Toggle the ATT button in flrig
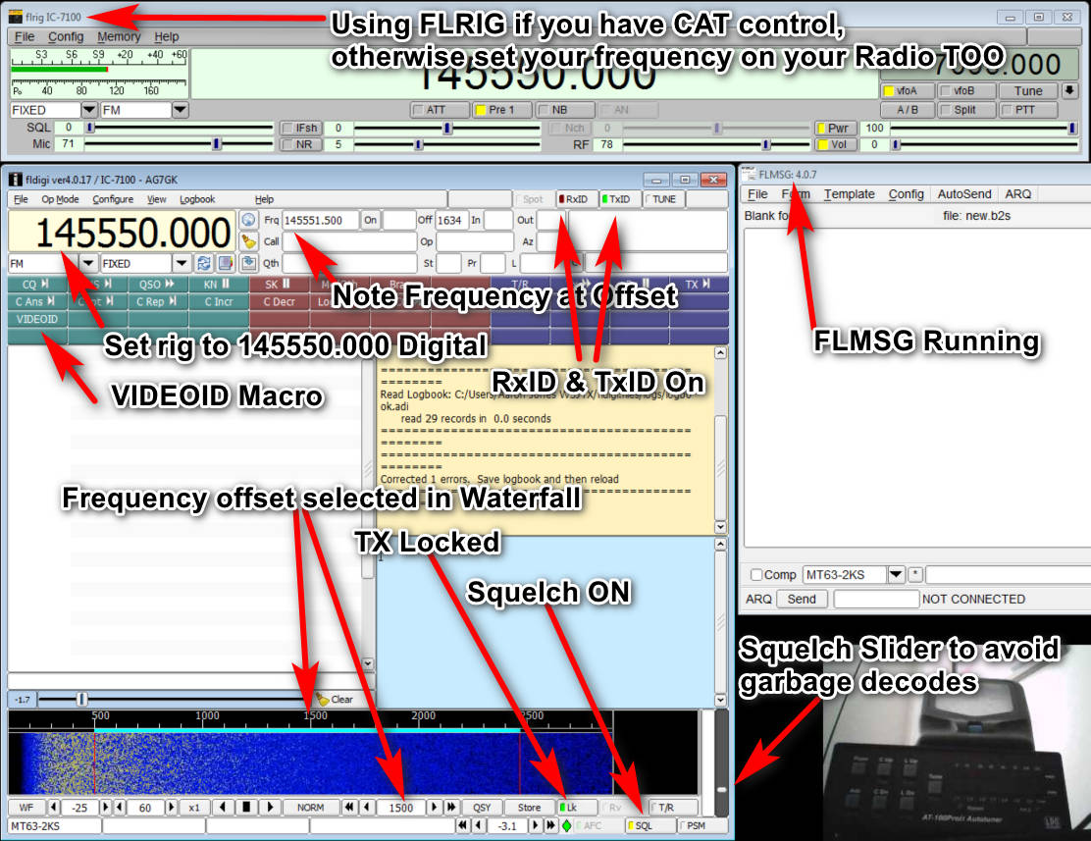The width and height of the screenshot is (1091, 841). click(x=440, y=109)
